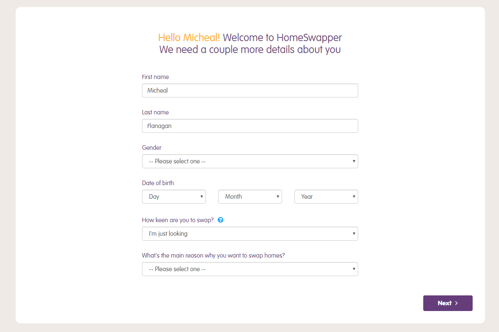This screenshot has height=332, width=499.
Task: Expand the Year of birth dropdown
Action: 326,197
